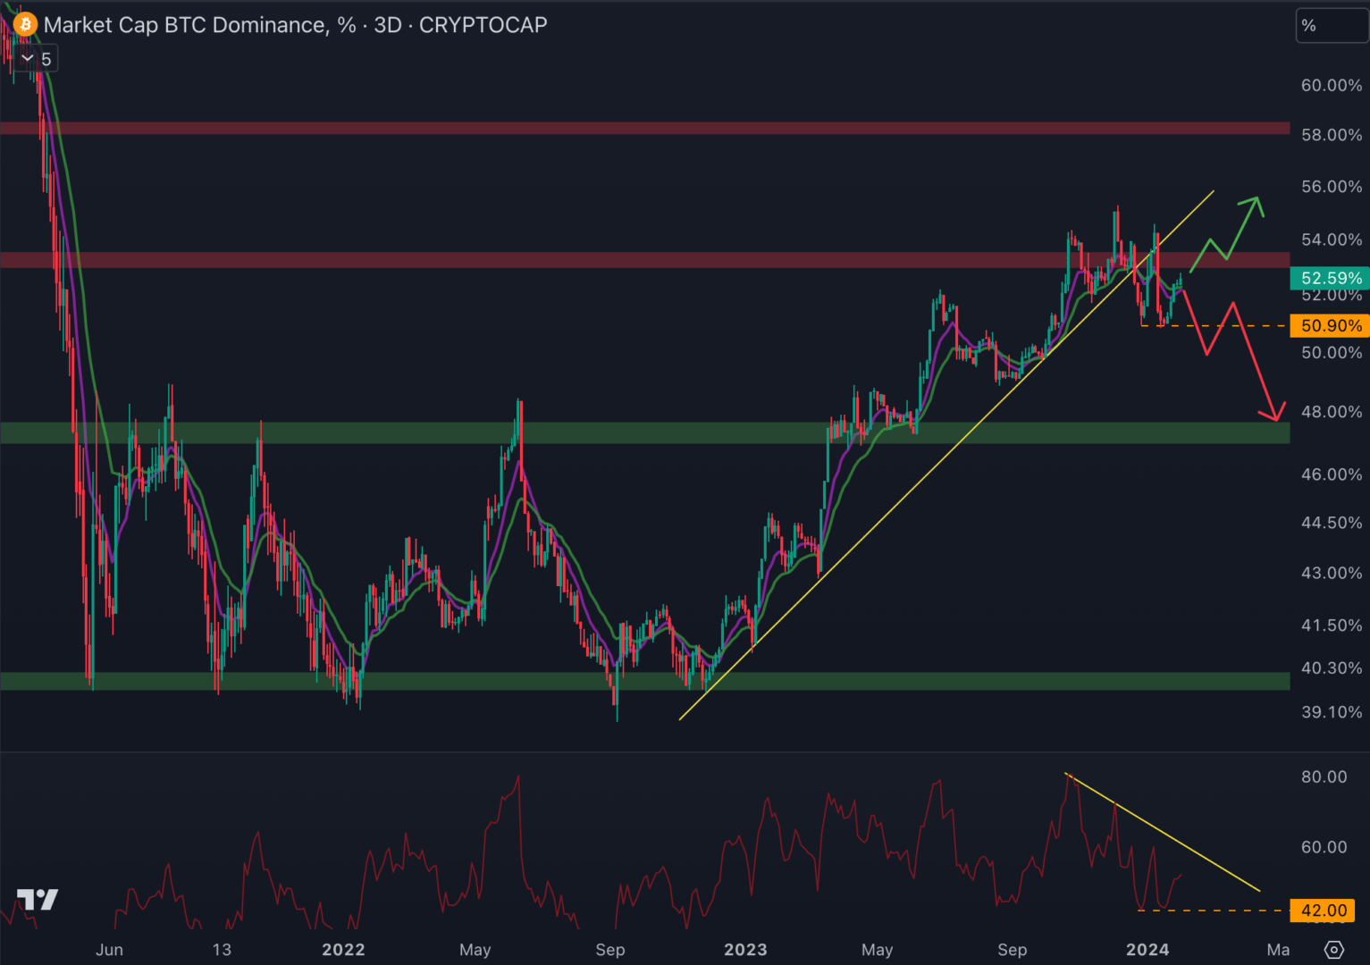This screenshot has height=965, width=1370.
Task: Click the 2024 label on time axis
Action: click(1147, 949)
